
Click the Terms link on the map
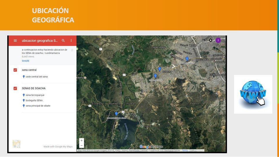tap(185, 150)
